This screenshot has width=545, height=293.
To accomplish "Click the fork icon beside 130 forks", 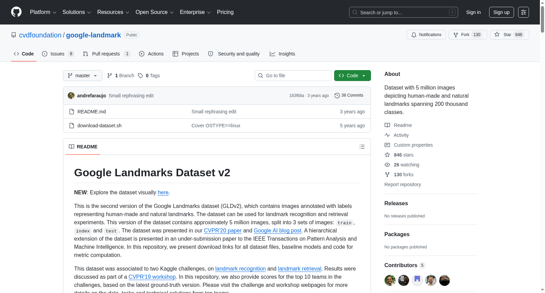I will coord(387,175).
